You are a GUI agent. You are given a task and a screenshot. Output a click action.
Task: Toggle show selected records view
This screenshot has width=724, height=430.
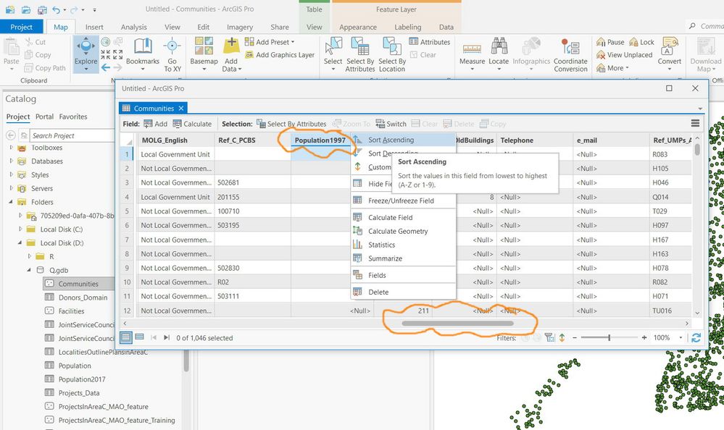coord(139,337)
